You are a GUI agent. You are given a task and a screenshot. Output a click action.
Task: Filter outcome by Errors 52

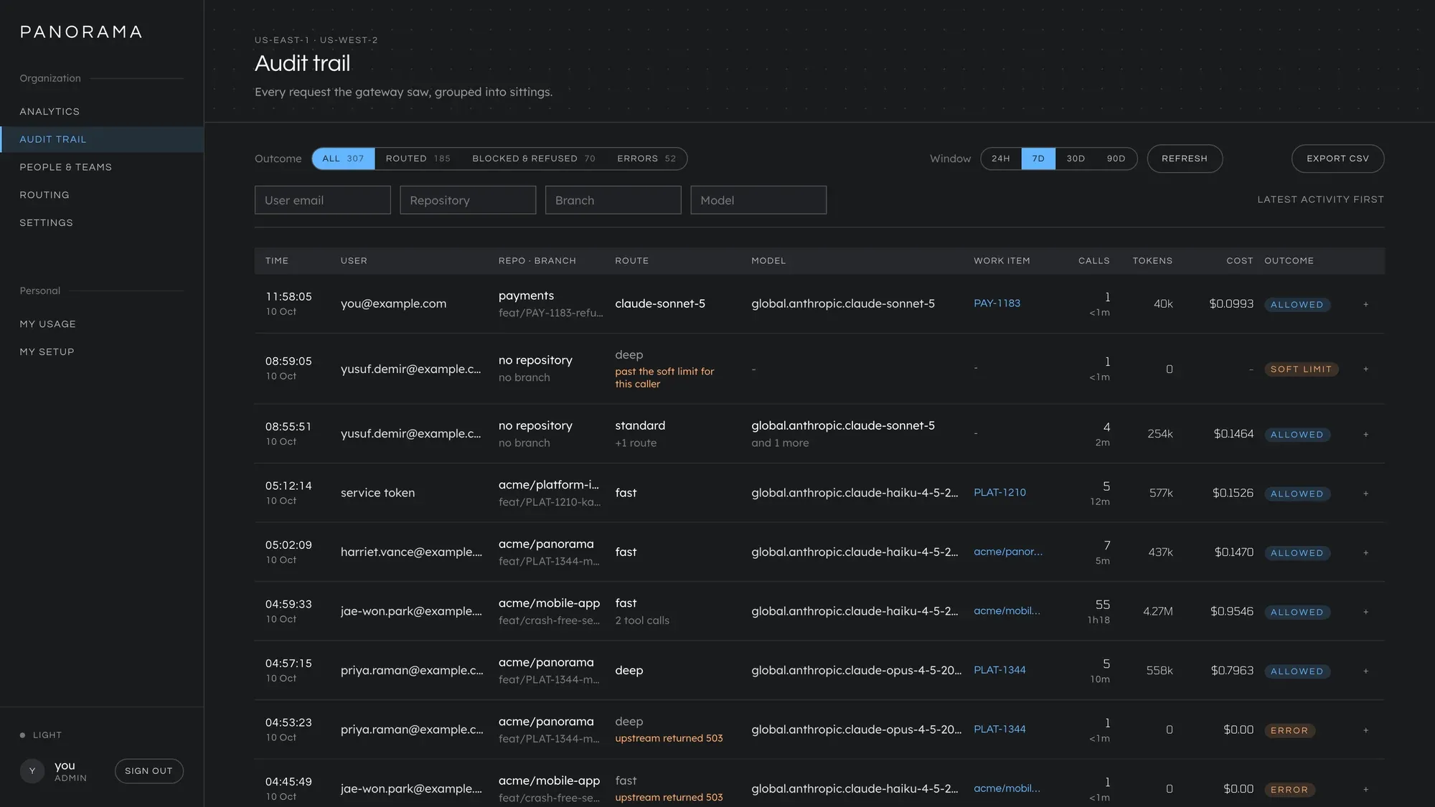click(646, 159)
